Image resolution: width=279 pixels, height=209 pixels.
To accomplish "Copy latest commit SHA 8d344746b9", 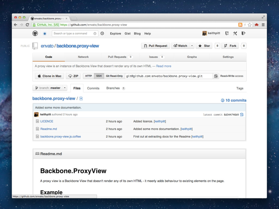I will click(x=242, y=115).
